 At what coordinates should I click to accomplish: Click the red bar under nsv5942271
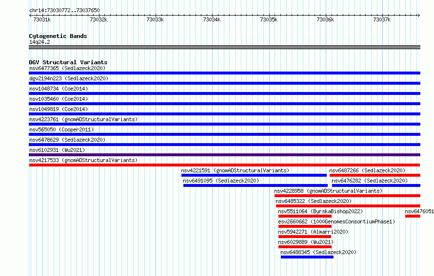304,237
